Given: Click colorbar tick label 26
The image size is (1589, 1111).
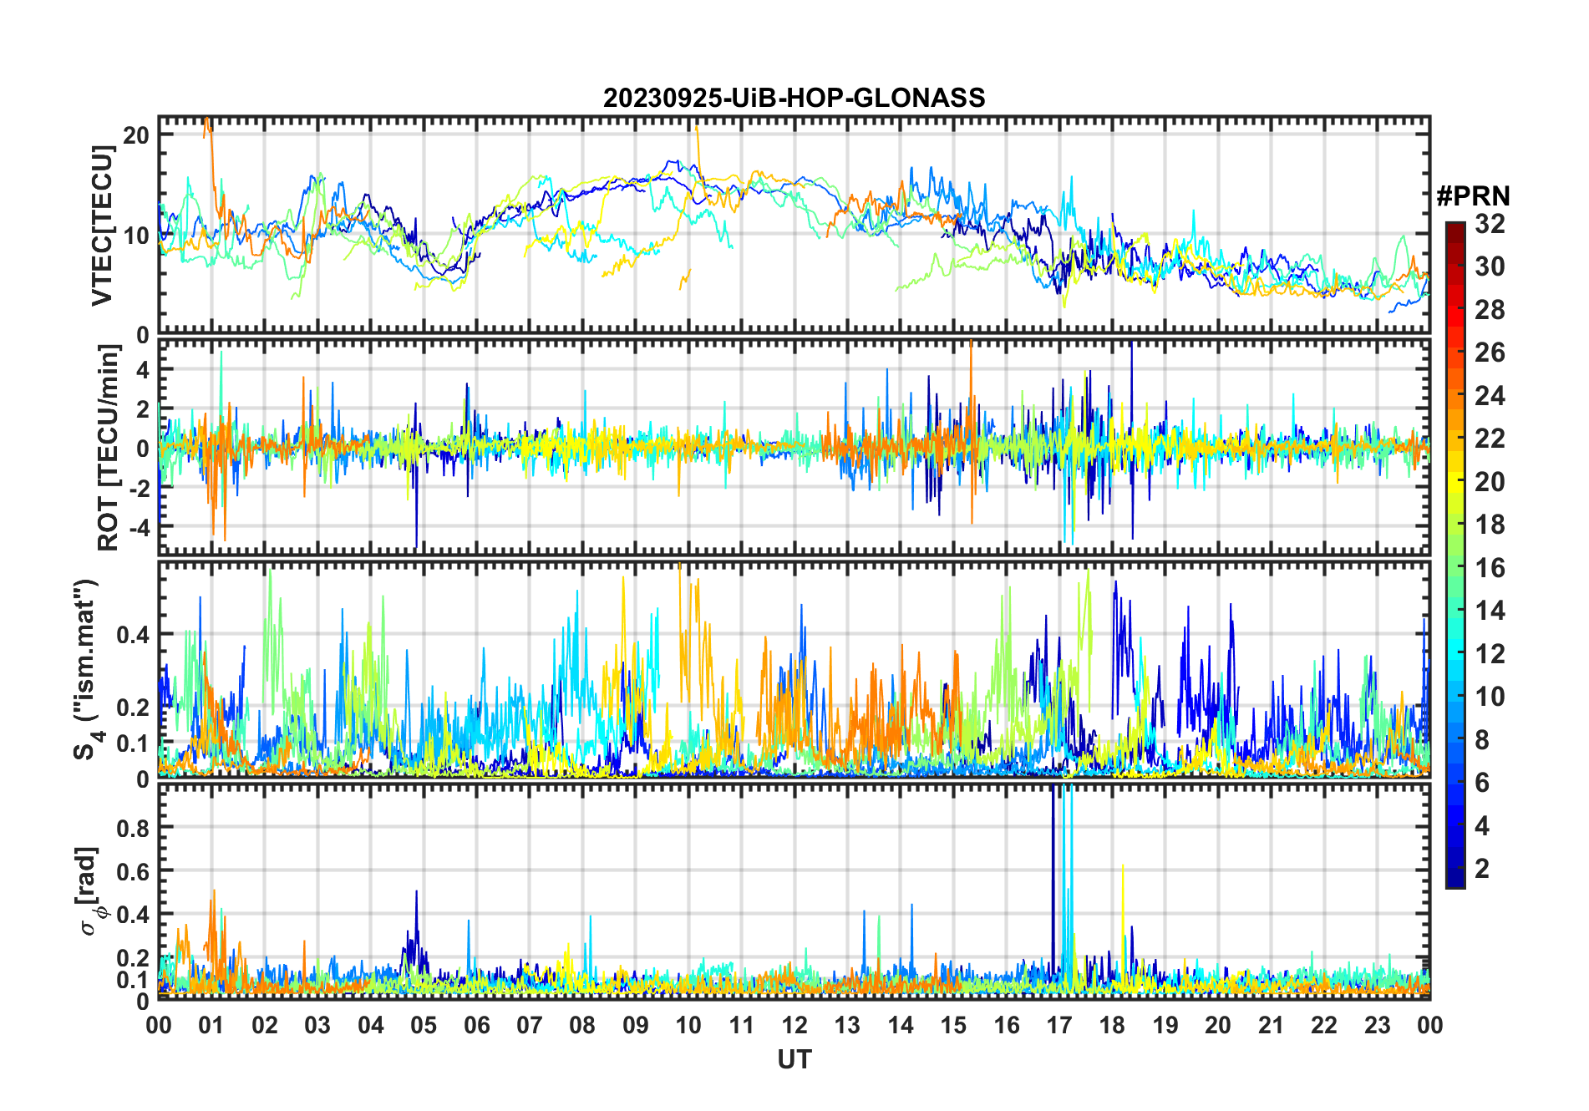Looking at the screenshot, I should coord(1490,353).
